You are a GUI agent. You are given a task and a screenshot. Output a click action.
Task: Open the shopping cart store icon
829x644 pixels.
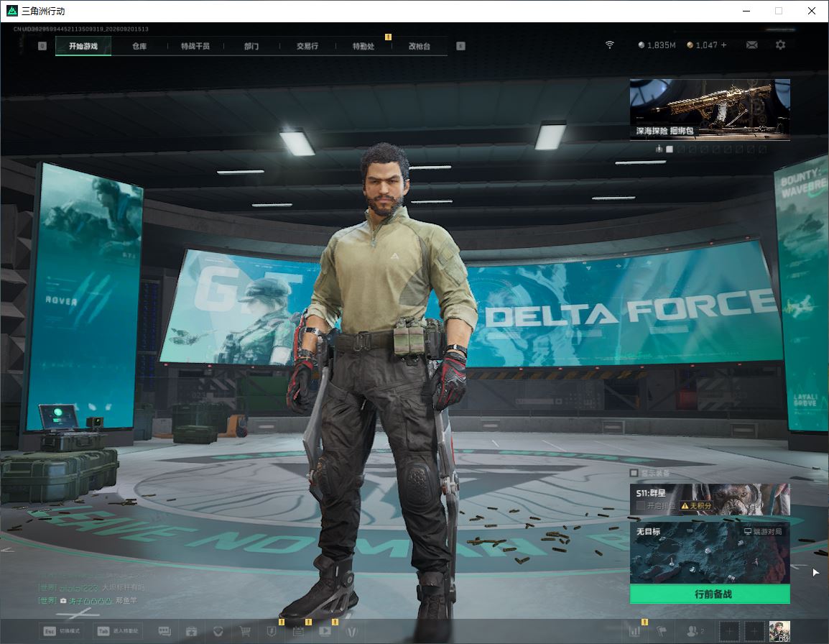[x=245, y=631]
